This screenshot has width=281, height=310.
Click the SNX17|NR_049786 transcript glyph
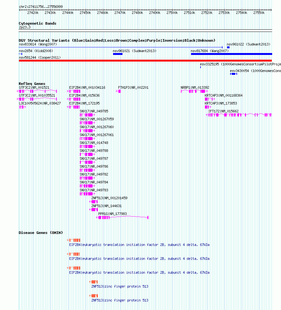coord(87,170)
